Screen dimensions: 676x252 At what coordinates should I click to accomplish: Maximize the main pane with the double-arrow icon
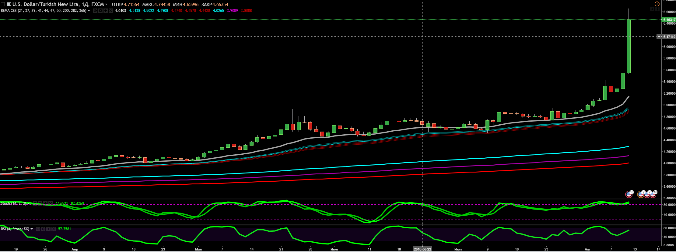coord(657,9)
